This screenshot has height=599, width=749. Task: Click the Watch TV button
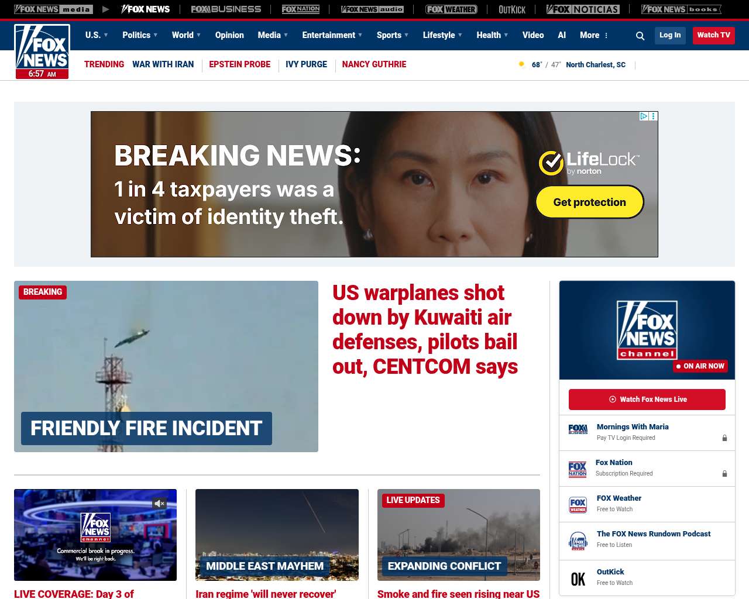(x=713, y=35)
